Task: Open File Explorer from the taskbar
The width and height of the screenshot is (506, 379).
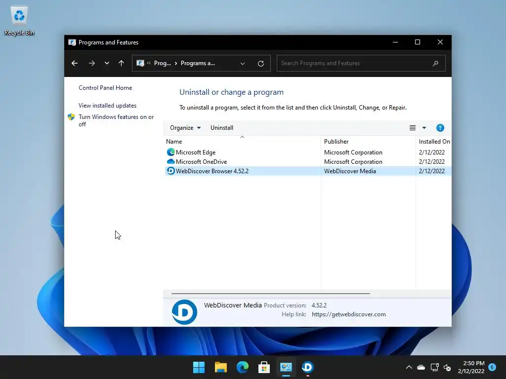Action: (x=221, y=367)
